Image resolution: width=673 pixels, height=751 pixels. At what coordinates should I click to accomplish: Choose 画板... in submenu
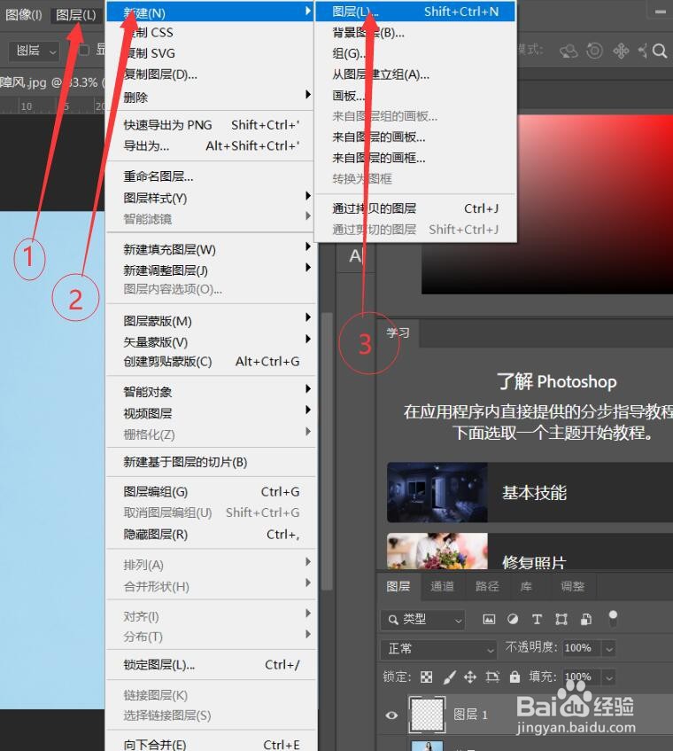(415, 95)
